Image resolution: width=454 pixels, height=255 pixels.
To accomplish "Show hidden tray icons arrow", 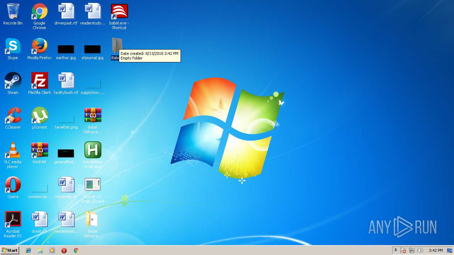I will tap(395, 250).
